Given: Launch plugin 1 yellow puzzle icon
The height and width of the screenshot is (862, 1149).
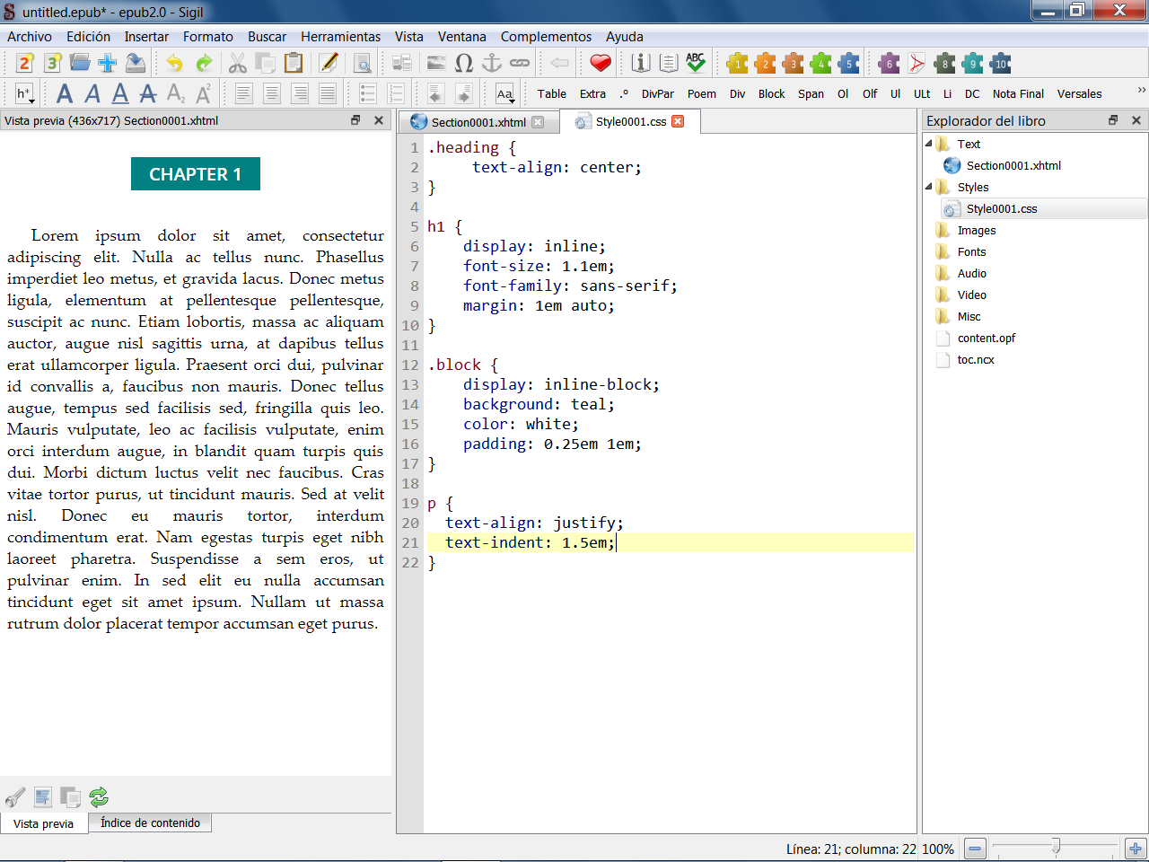Looking at the screenshot, I should coord(737,63).
